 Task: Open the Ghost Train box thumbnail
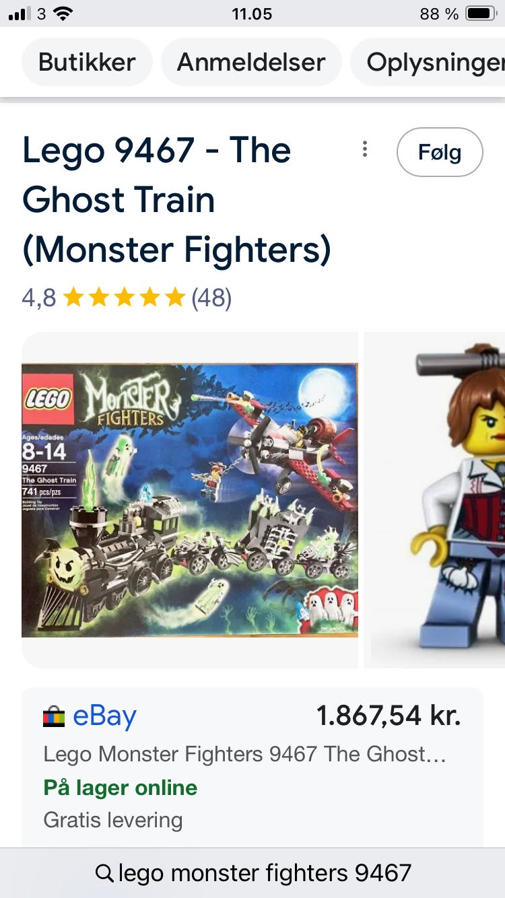click(x=190, y=499)
